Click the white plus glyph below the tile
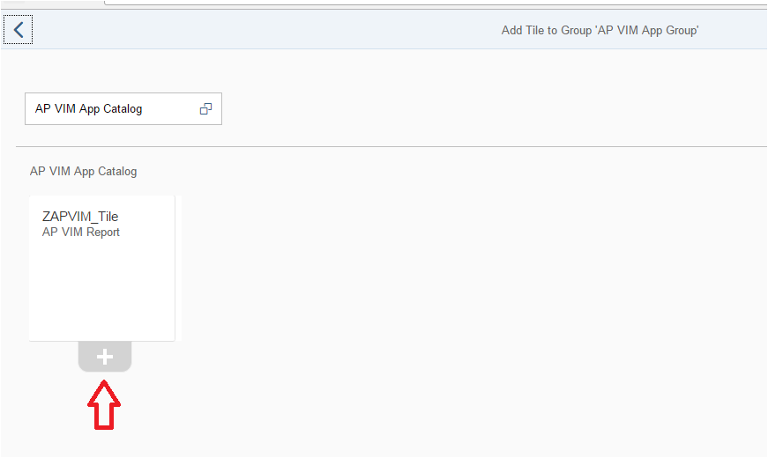This screenshot has height=458, width=768. [105, 357]
